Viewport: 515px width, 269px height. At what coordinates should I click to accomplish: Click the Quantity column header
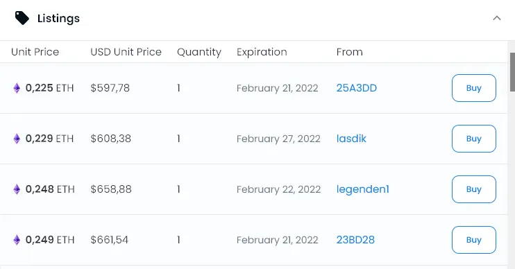click(199, 52)
